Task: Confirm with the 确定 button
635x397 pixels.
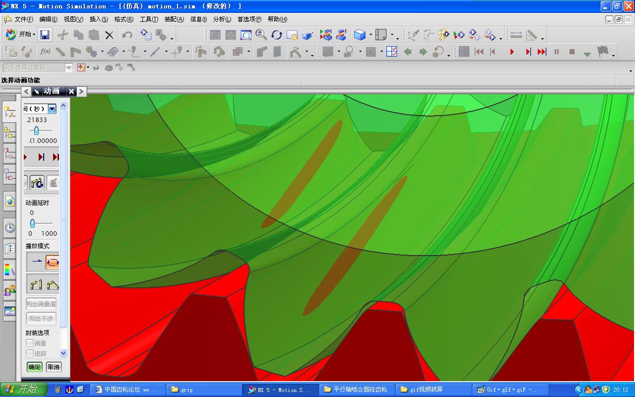Action: (x=35, y=367)
